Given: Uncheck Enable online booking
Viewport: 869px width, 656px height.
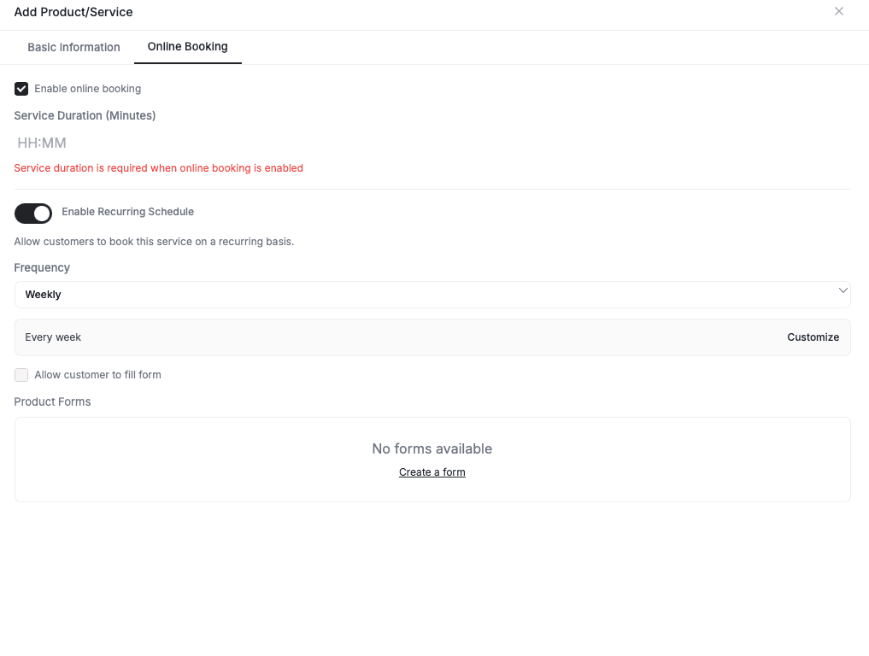Looking at the screenshot, I should [21, 88].
